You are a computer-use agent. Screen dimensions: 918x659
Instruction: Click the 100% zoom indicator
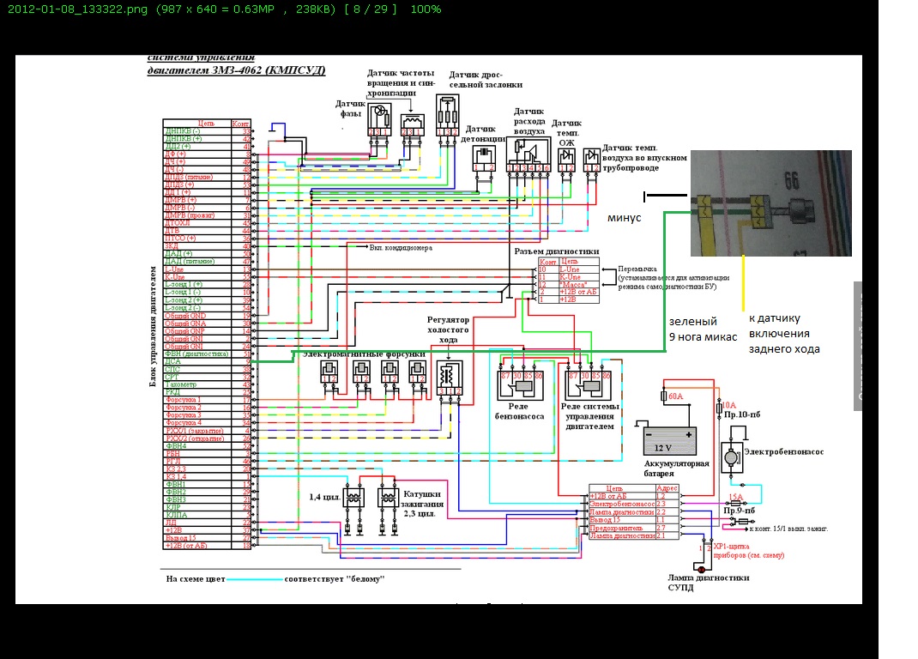click(426, 9)
